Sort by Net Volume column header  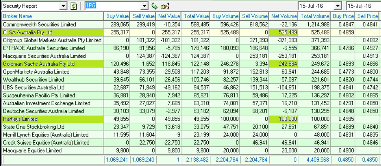[x=284, y=16]
